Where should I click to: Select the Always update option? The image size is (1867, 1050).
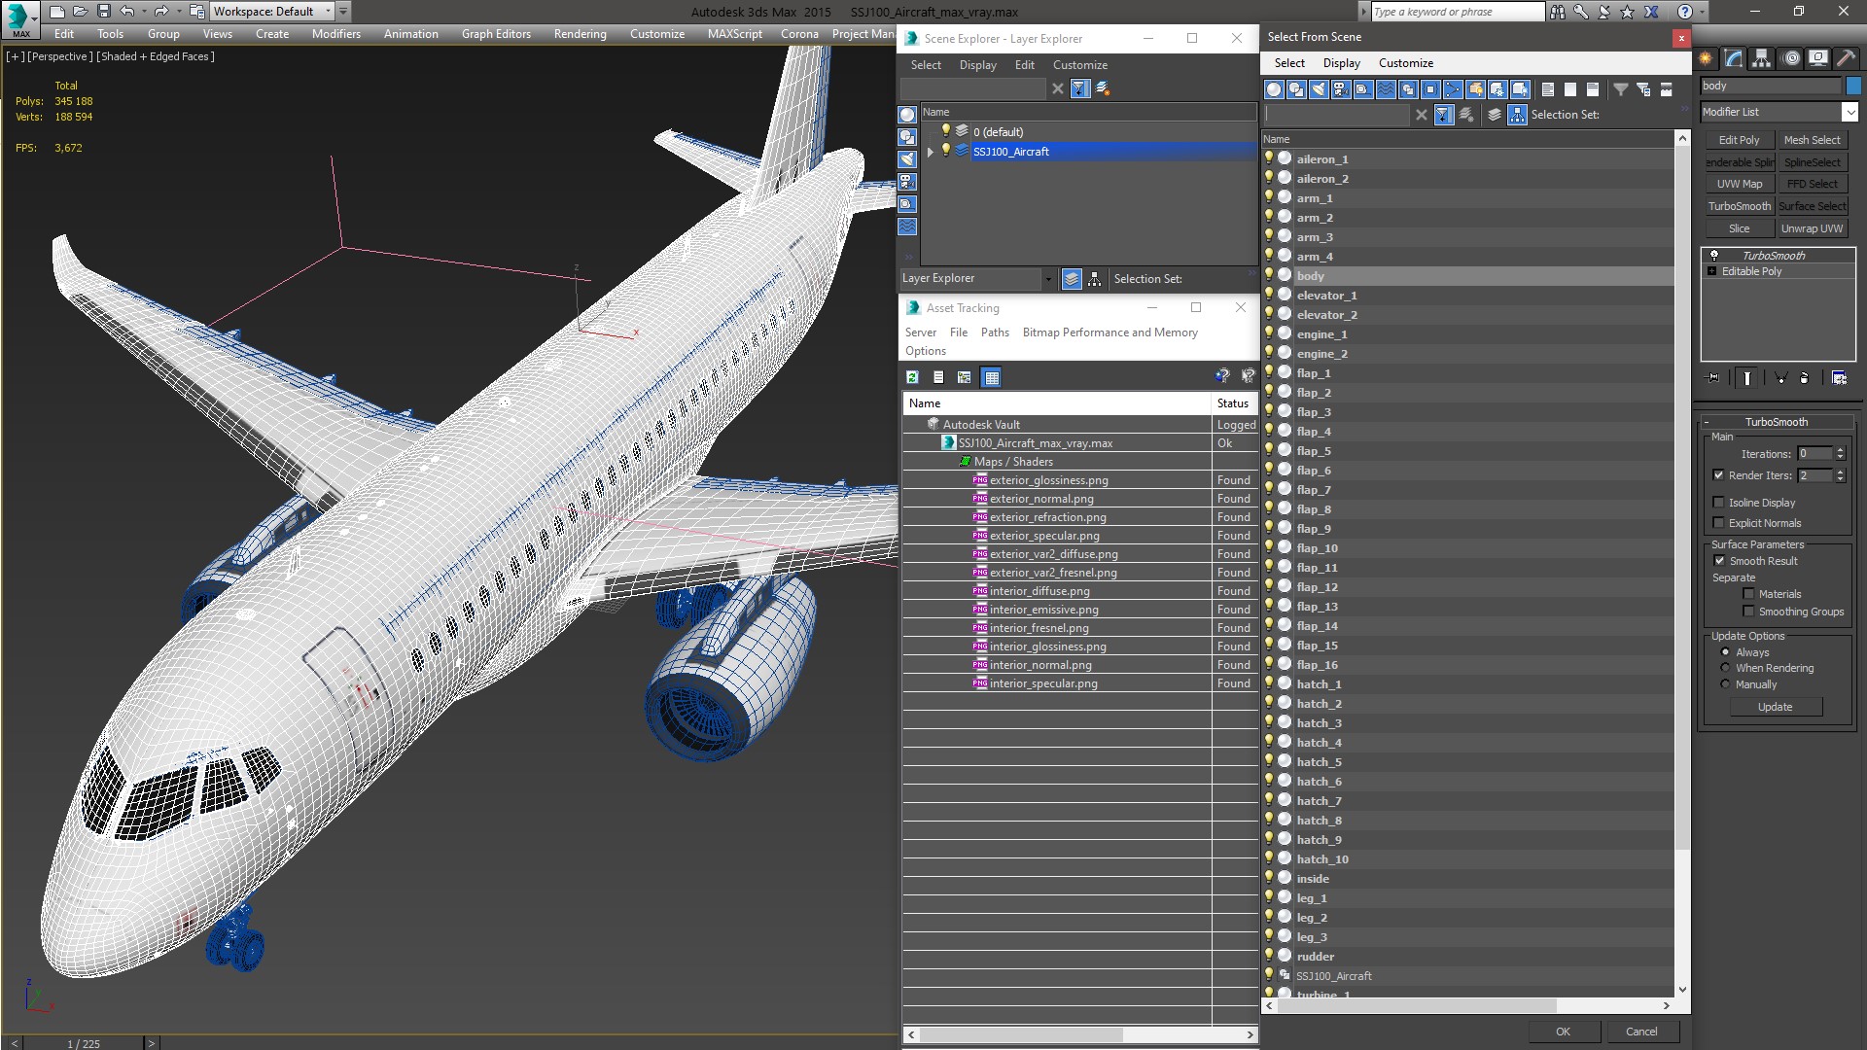point(1726,652)
